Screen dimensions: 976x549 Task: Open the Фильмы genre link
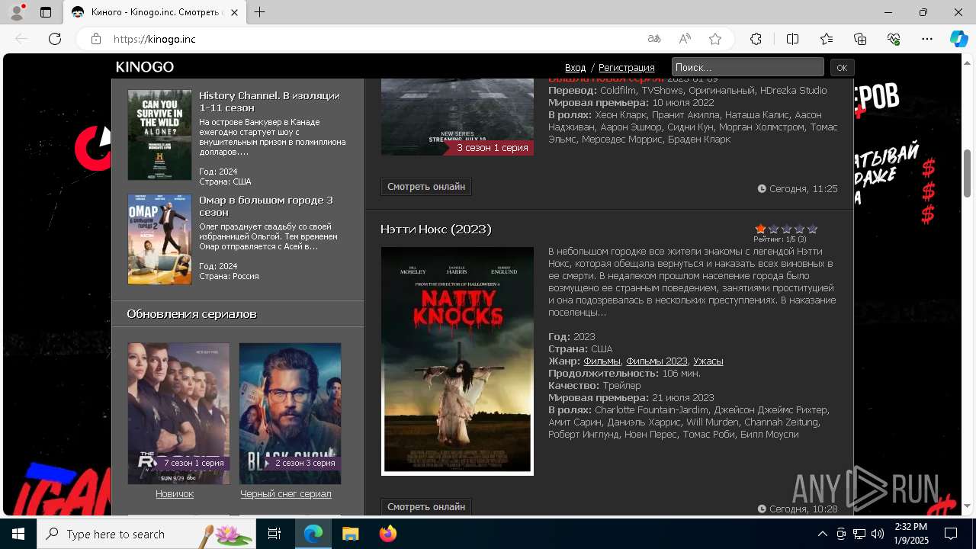[602, 361]
